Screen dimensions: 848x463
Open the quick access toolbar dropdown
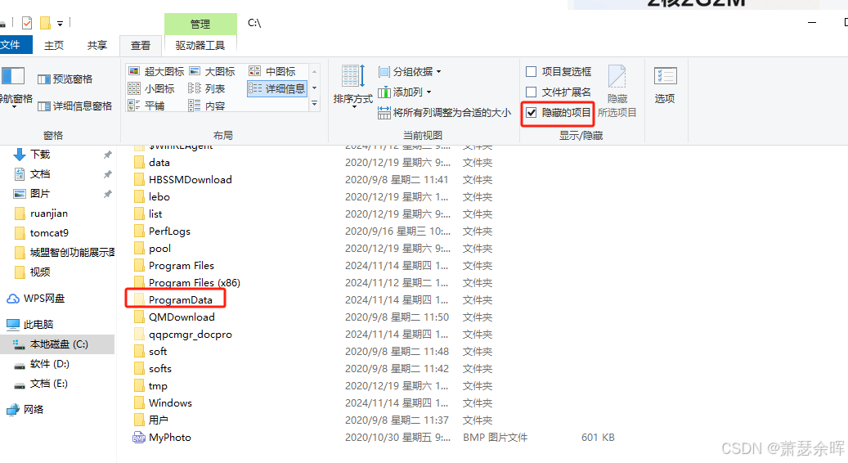click(60, 23)
